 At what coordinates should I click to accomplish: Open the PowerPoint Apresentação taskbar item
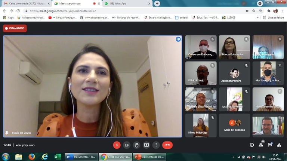point(149,157)
